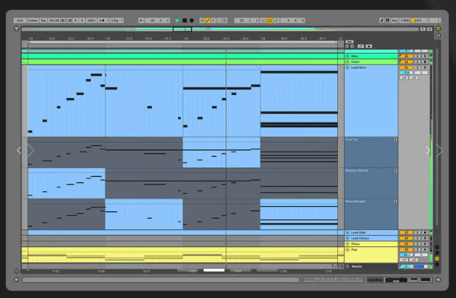
Task: Click the MIDI arrangement overdub plus icon
Action: (x=202, y=21)
